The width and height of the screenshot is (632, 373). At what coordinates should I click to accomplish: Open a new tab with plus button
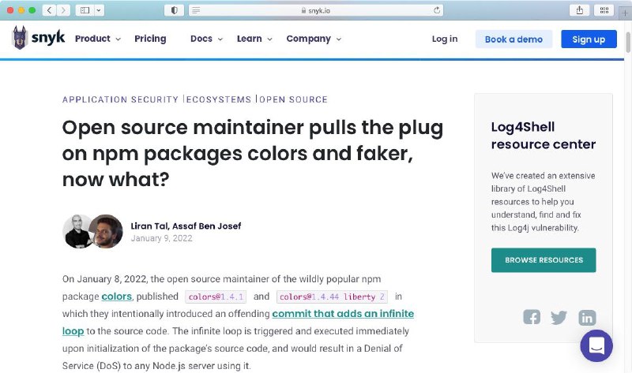[625, 13]
